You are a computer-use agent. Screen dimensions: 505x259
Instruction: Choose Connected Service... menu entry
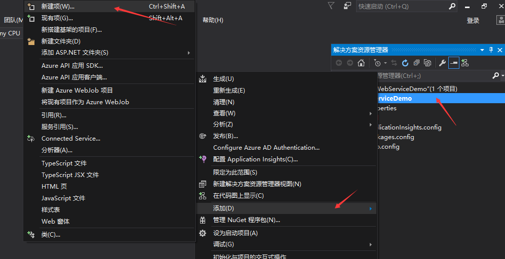(109, 138)
